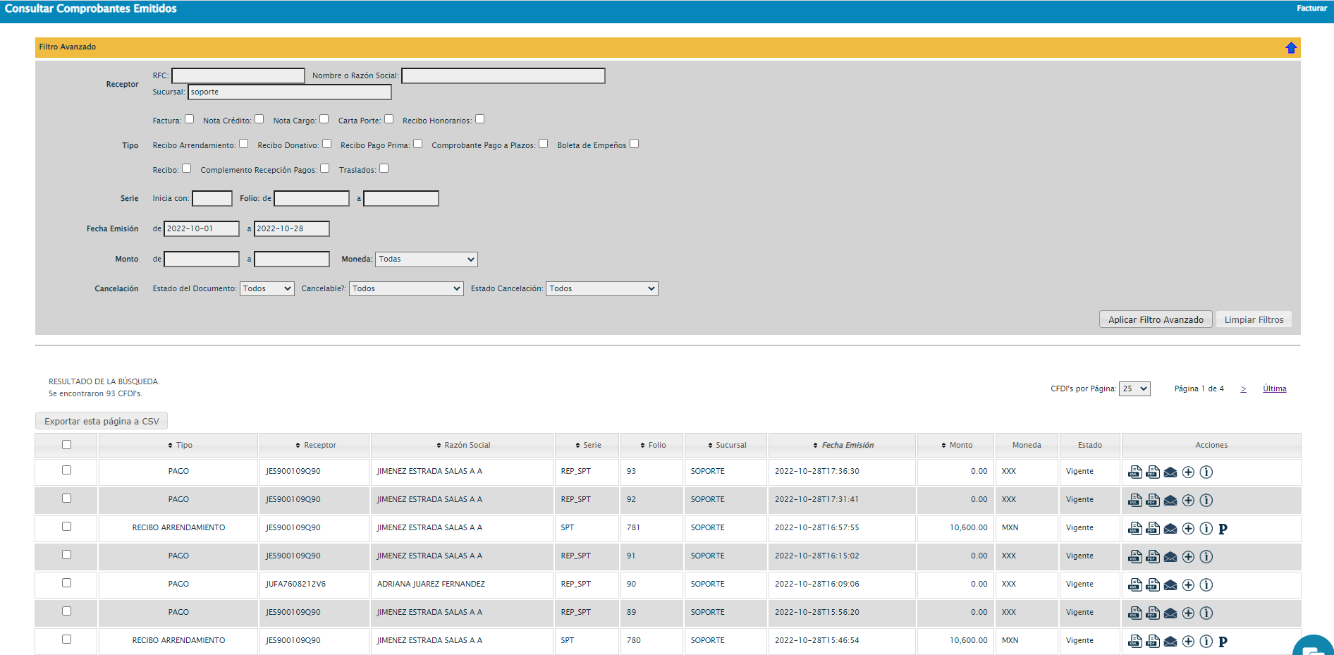Enable the Nota Cargo checkbox
Screen dimensions: 1334x655
324,119
